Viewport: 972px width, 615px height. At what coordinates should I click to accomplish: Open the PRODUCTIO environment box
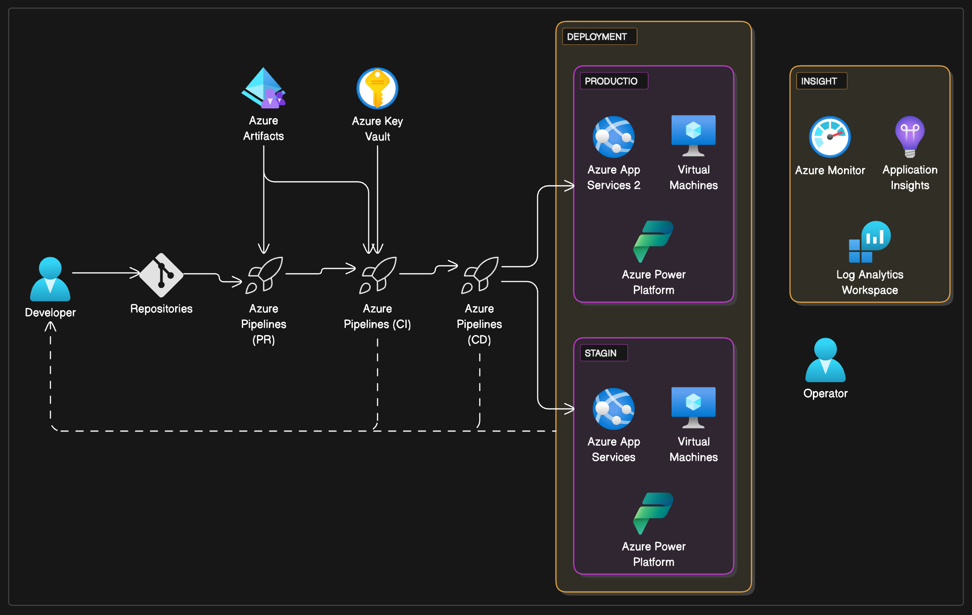pos(614,80)
